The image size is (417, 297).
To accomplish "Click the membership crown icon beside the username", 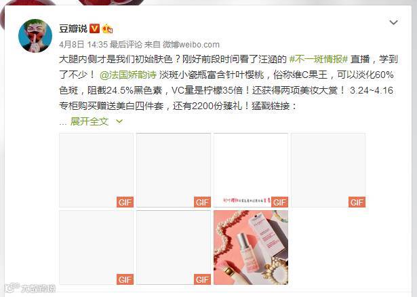I will pyautogui.click(x=107, y=28).
